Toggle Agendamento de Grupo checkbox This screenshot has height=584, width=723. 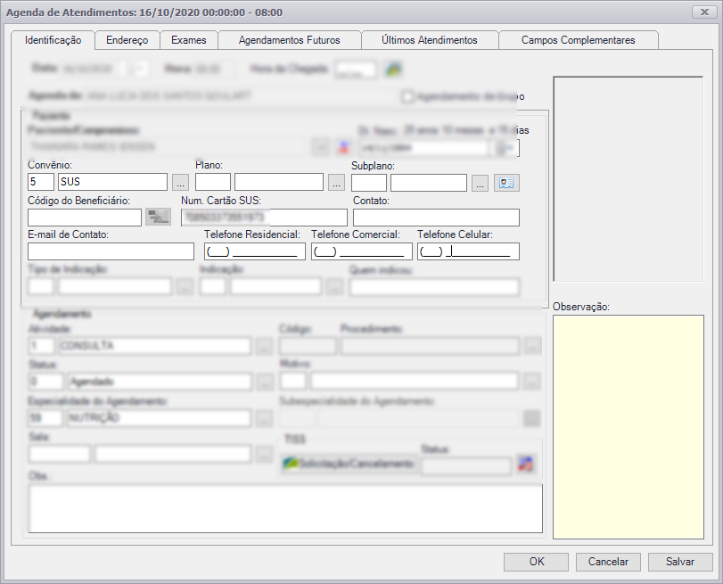coord(407,97)
